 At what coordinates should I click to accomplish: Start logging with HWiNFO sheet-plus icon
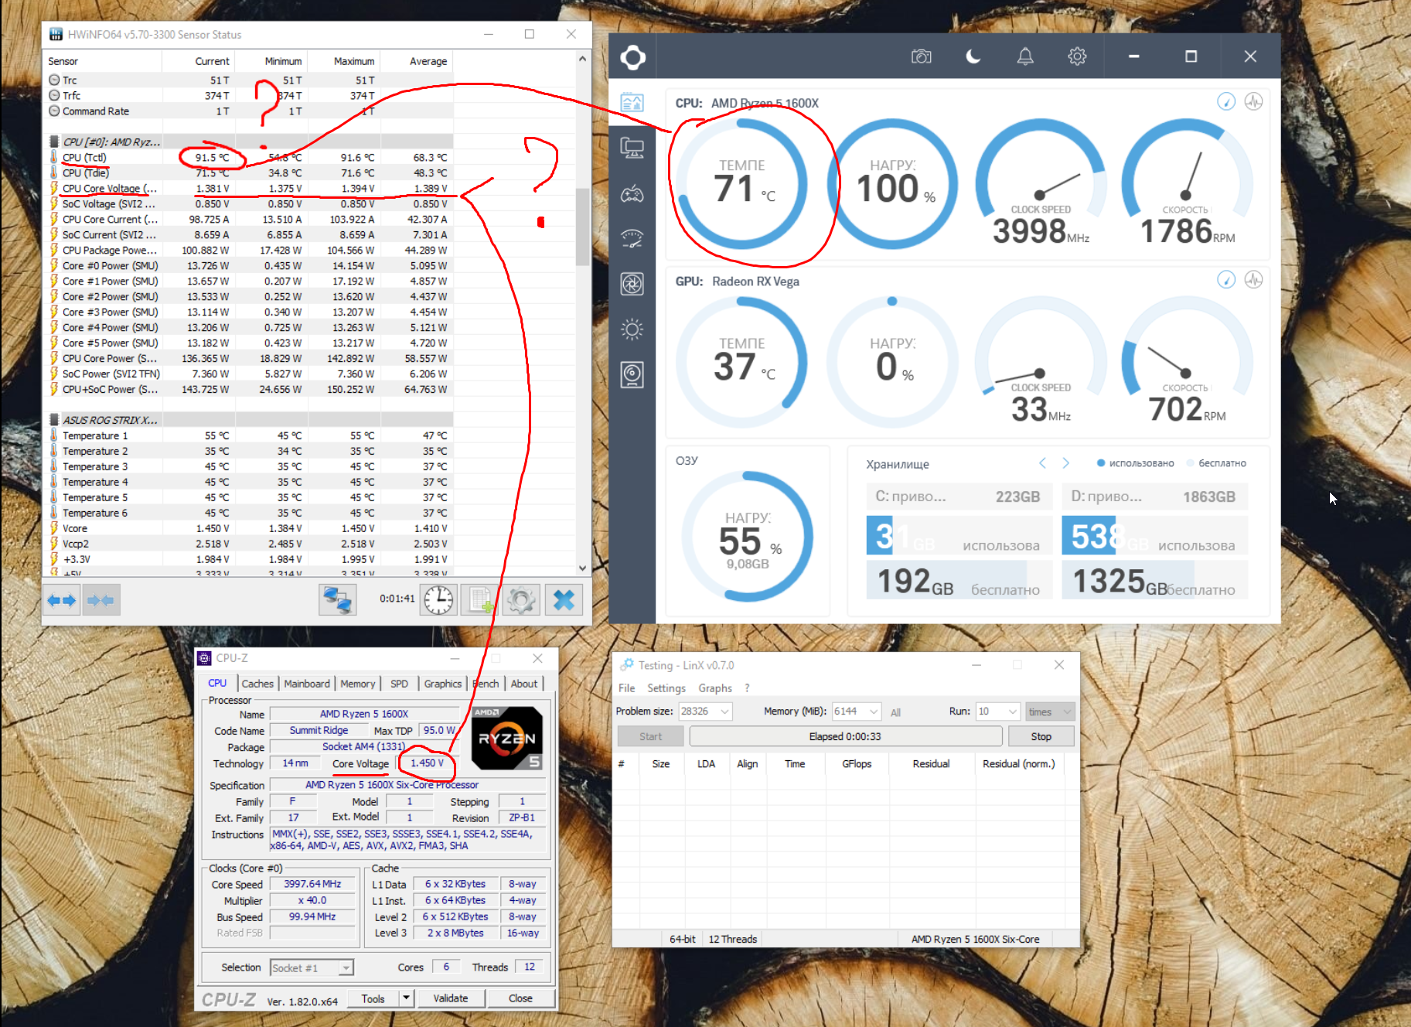coord(479,600)
